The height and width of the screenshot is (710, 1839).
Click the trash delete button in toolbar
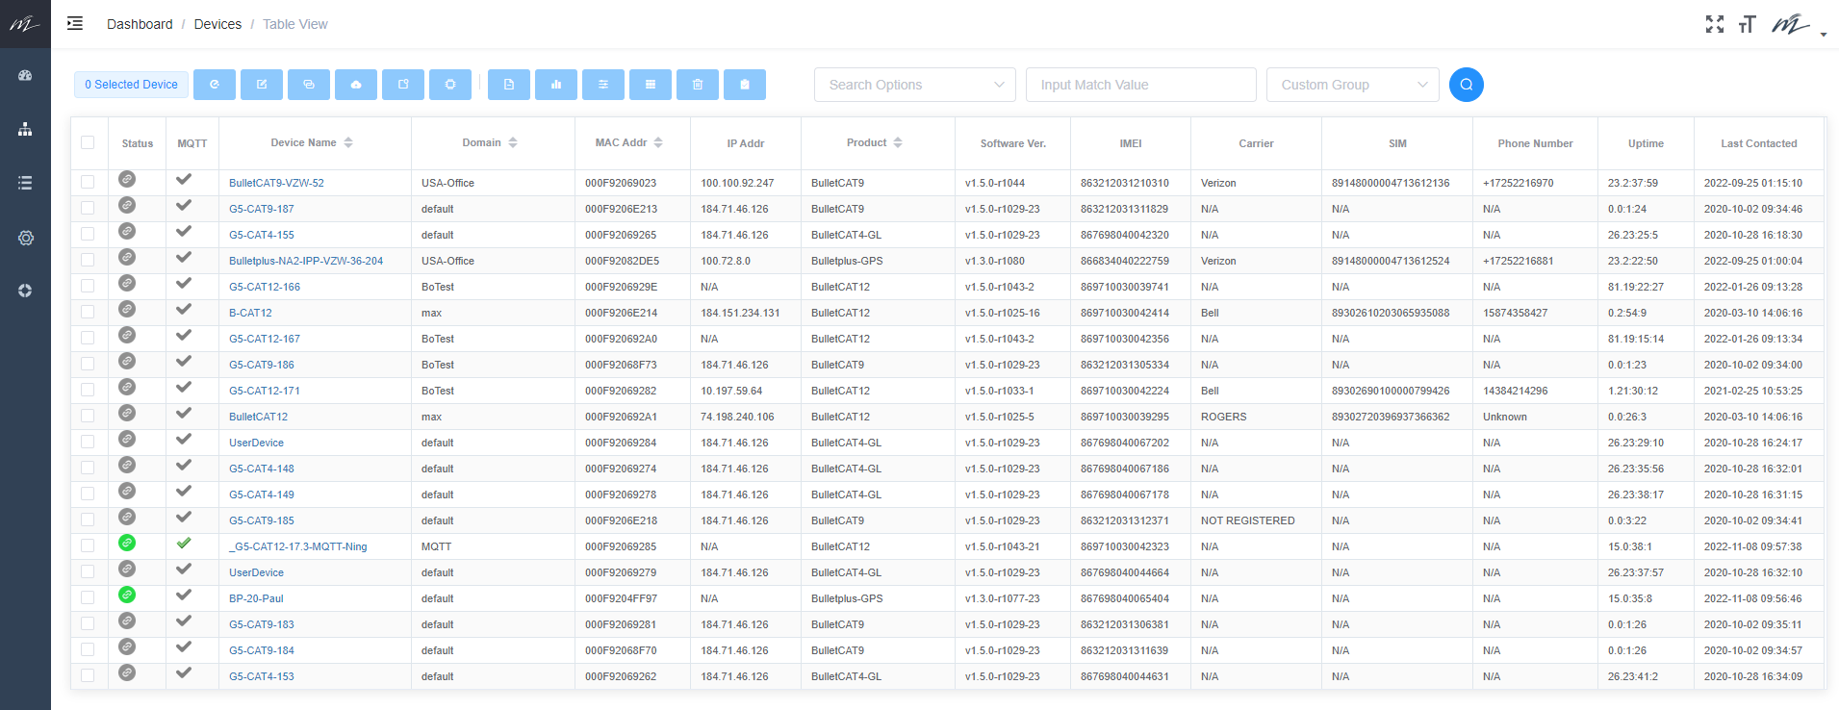[x=698, y=85]
